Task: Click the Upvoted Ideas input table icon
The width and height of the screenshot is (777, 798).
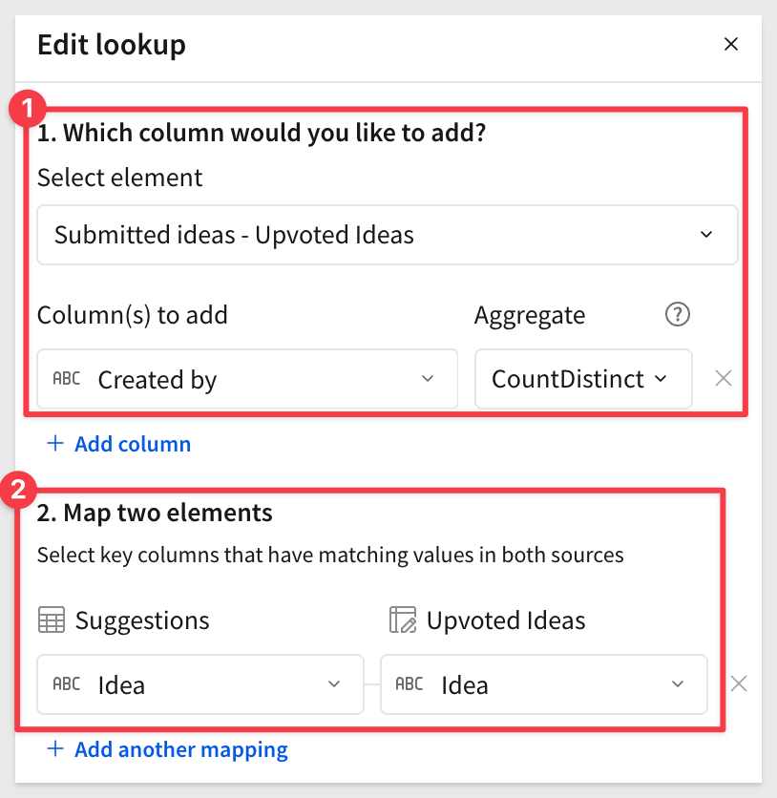Action: [x=403, y=620]
